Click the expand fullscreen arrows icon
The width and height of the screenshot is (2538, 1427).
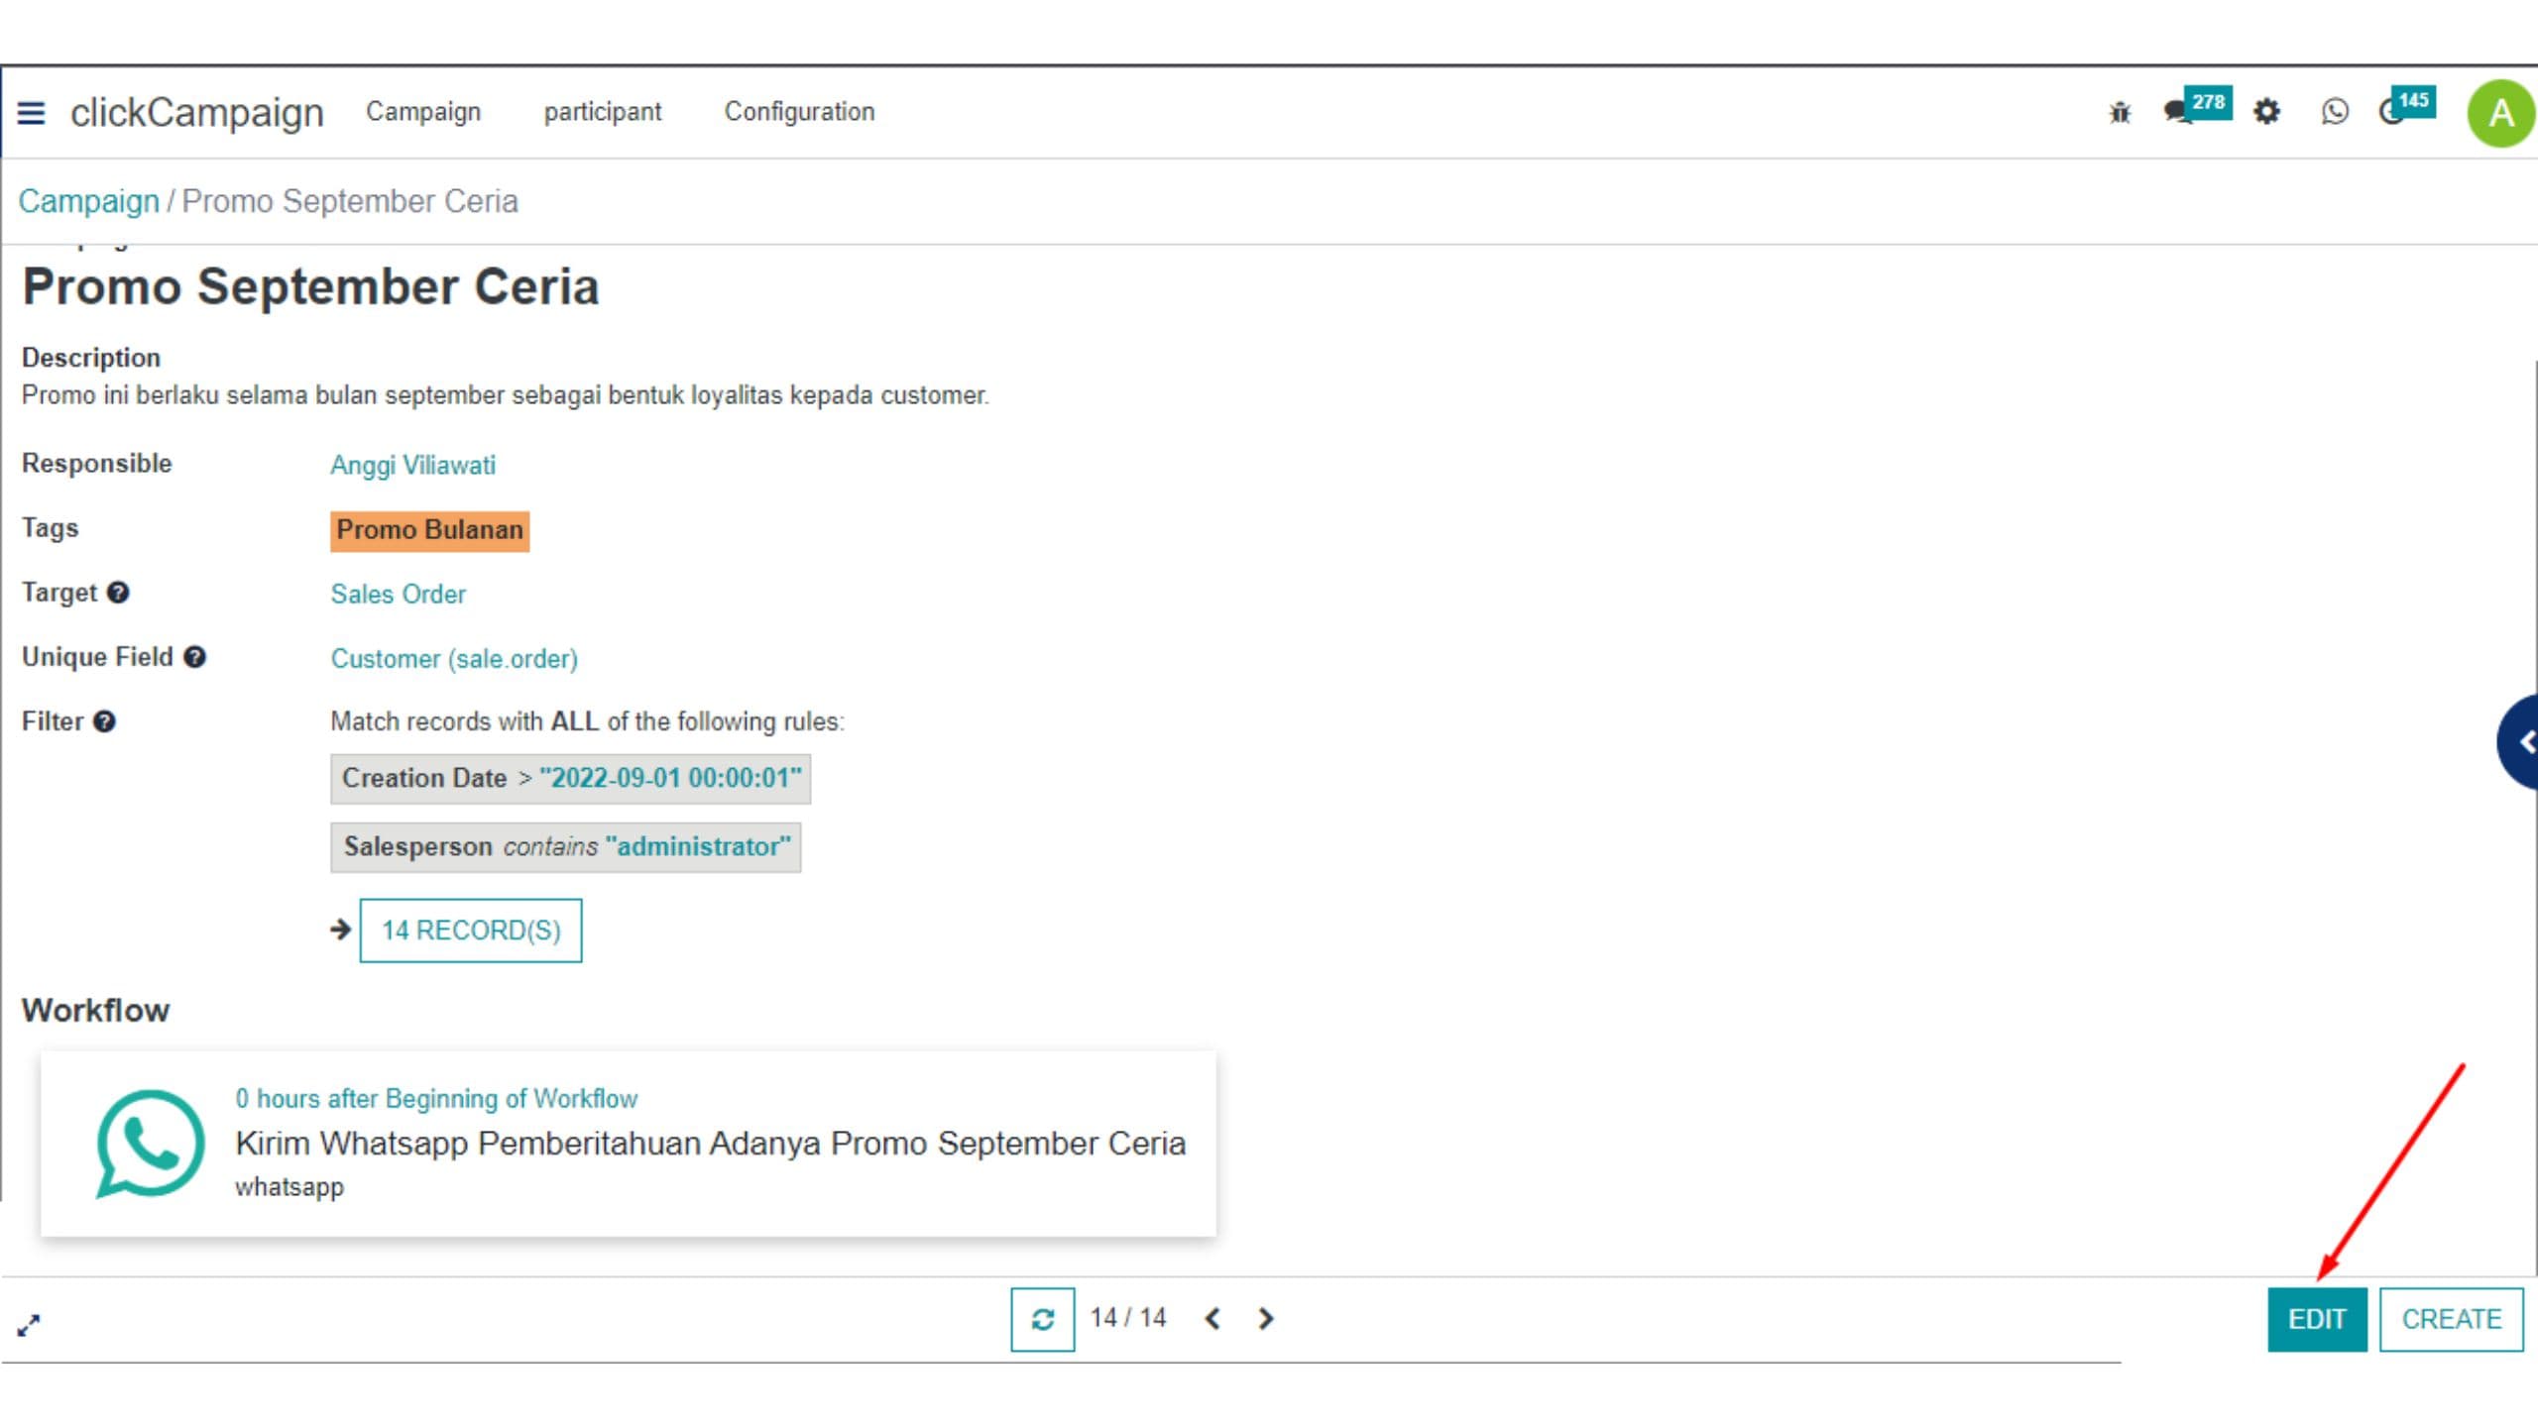pos(29,1325)
